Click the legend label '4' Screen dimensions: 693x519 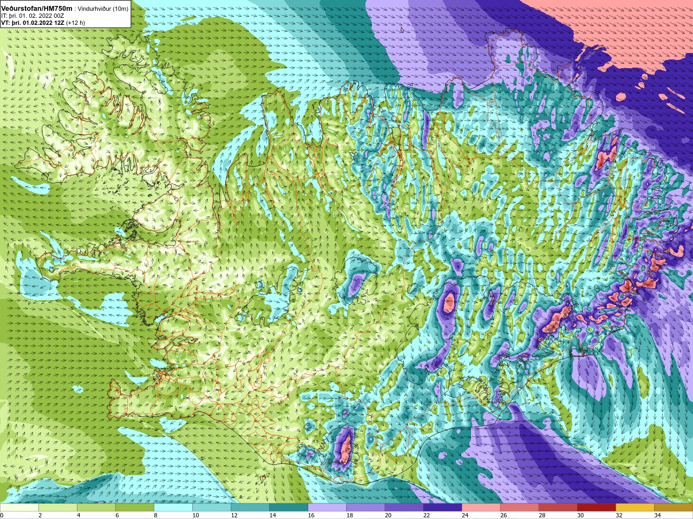(79, 515)
